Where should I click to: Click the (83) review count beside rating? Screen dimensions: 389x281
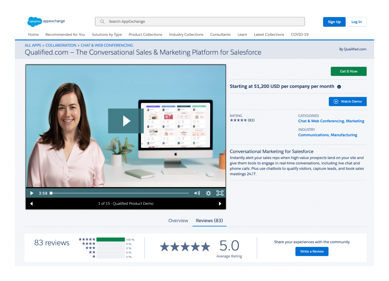click(251, 120)
